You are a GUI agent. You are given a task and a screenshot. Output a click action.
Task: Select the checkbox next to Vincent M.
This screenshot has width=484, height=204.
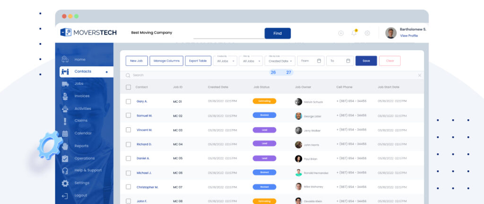coord(128,130)
